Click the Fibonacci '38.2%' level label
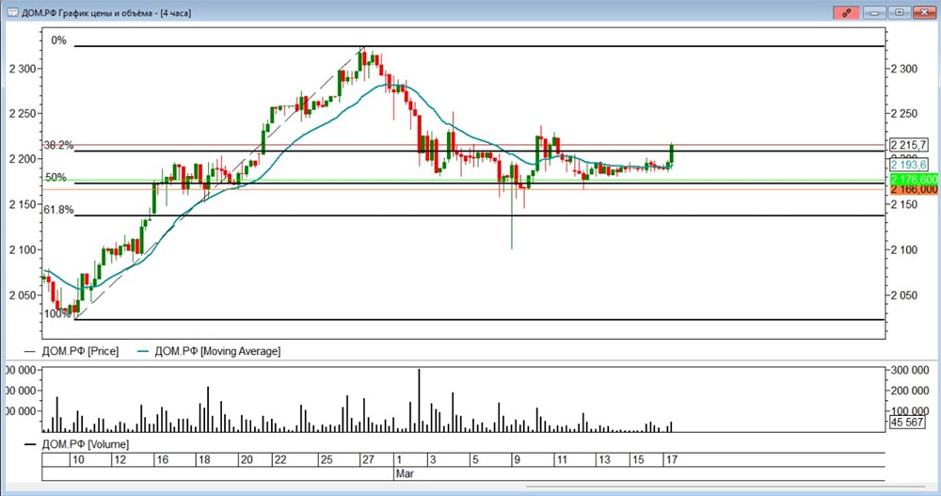941x496 pixels. coord(58,145)
